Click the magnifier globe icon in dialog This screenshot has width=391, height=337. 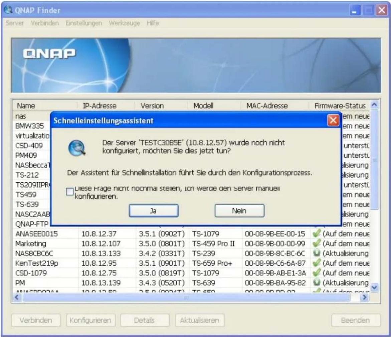(x=77, y=148)
